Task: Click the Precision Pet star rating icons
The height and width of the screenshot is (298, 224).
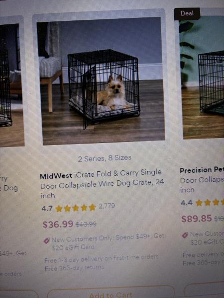Action: point(210,203)
